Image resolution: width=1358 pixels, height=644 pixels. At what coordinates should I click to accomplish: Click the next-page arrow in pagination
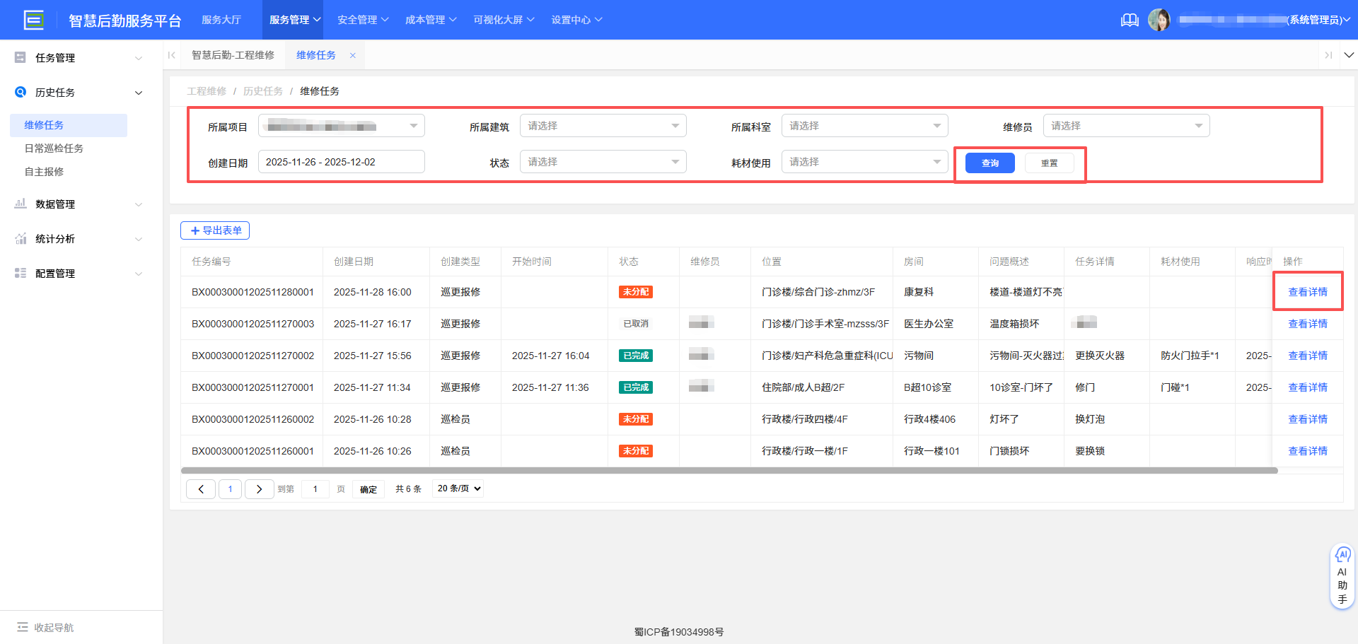click(259, 488)
